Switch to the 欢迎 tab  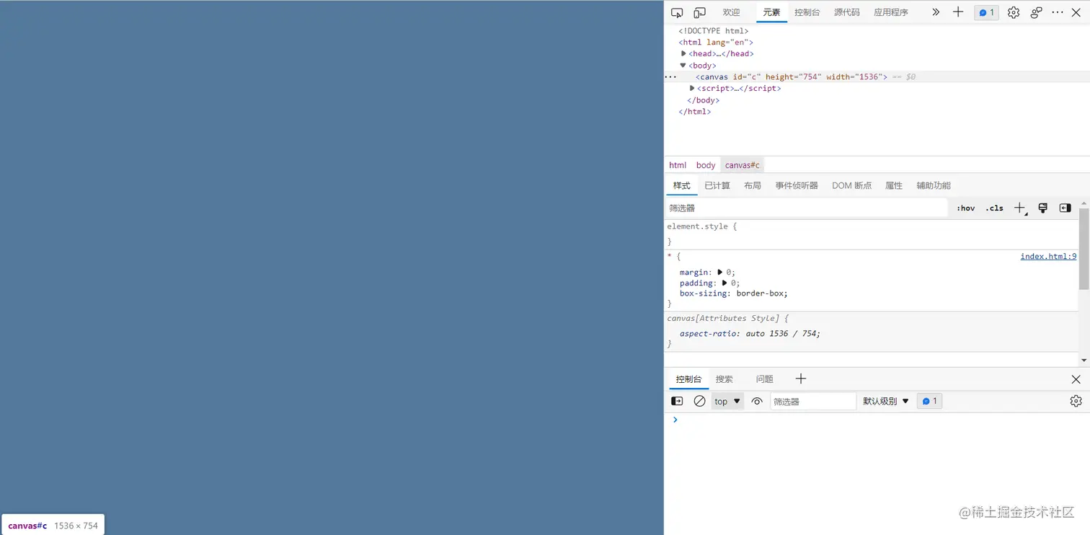click(731, 12)
